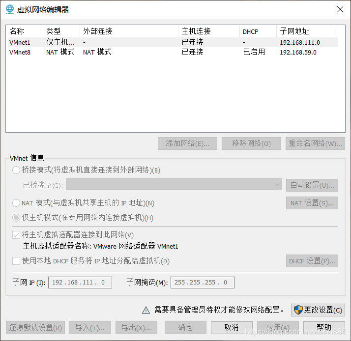Screen dimensions: 351x341
Task: Sort by DHCP column header
Action: pos(258,31)
